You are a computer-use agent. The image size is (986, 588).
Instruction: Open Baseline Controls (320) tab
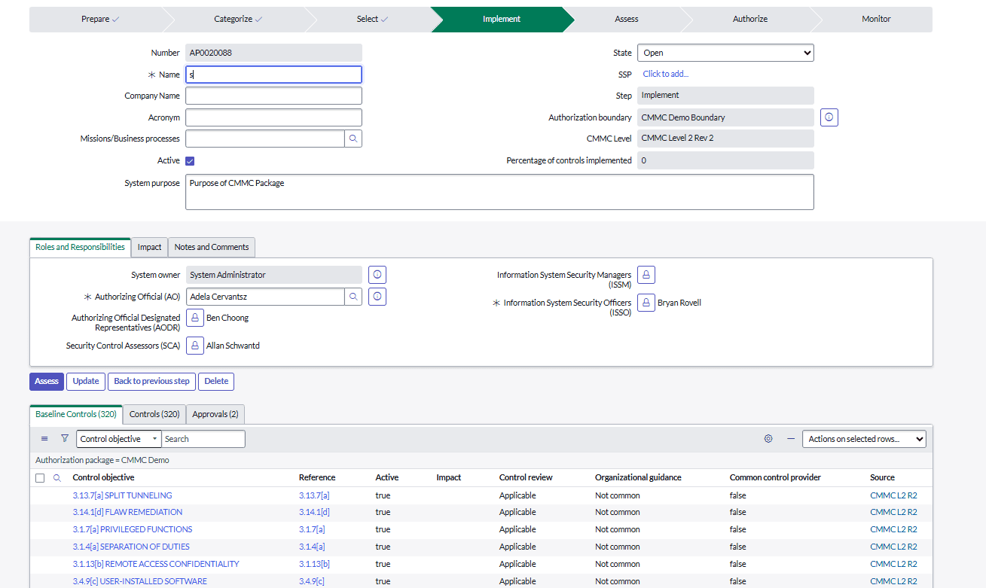point(76,414)
